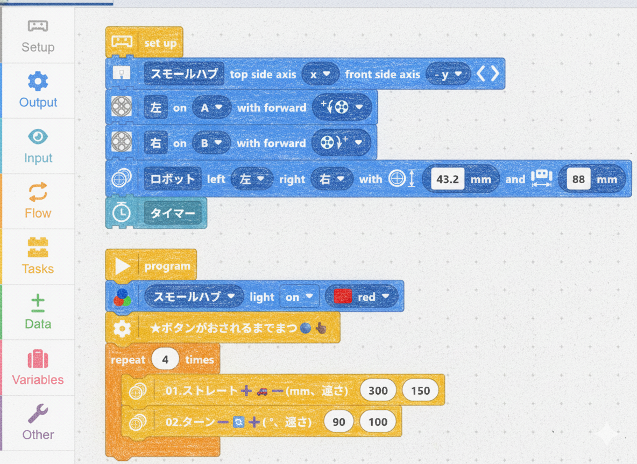This screenshot has width=637, height=464.
Task: Click the drive base icon on ロボット block
Action: [122, 179]
